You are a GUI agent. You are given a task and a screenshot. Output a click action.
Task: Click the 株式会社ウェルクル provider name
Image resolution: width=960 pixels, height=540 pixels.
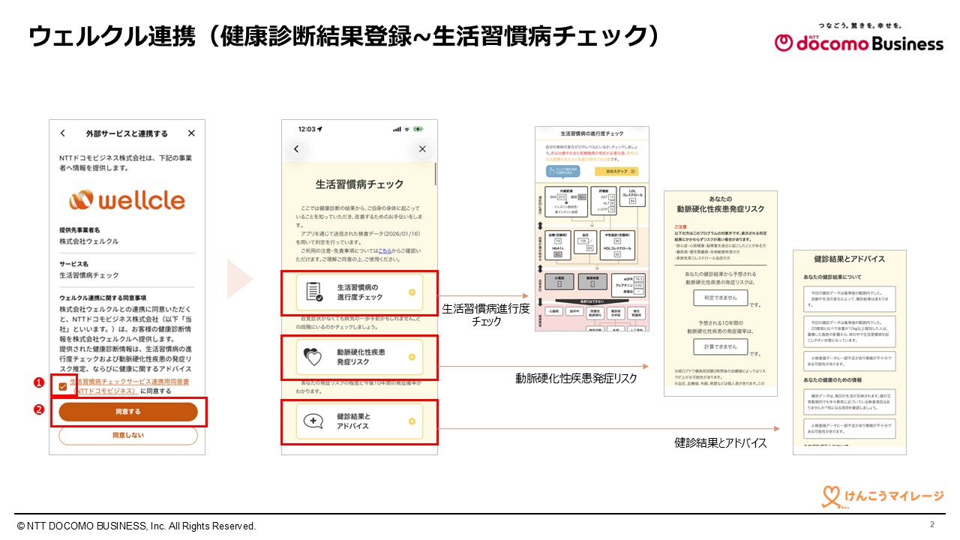click(89, 241)
